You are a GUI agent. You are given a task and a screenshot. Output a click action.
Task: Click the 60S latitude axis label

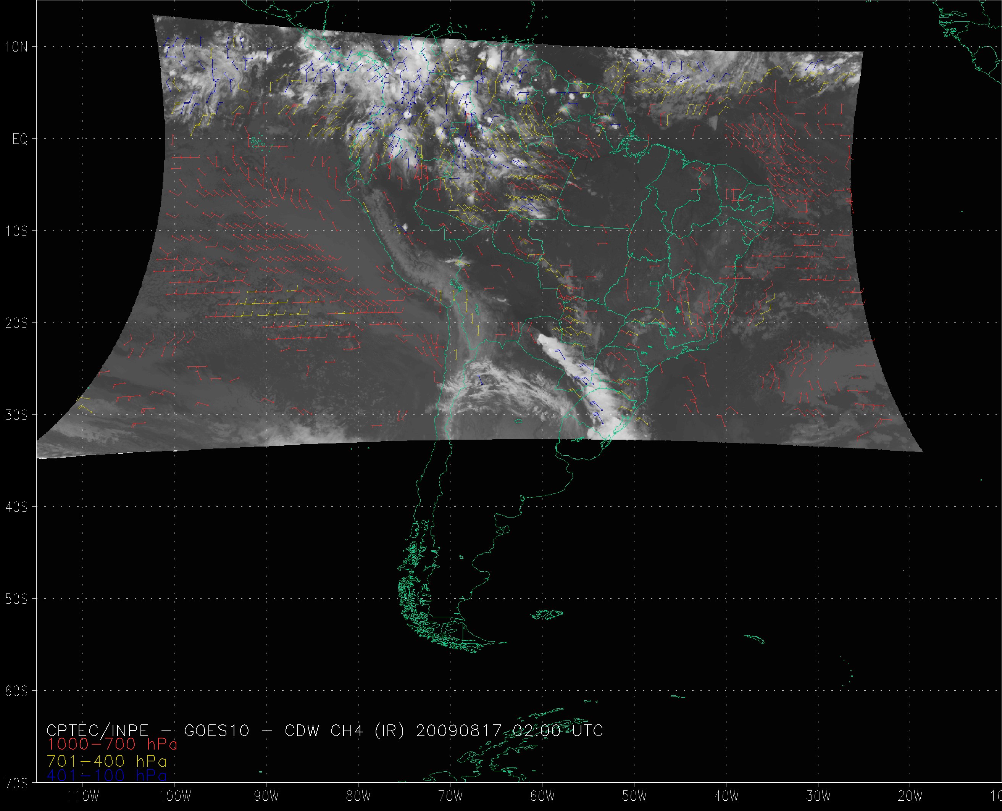(x=17, y=692)
